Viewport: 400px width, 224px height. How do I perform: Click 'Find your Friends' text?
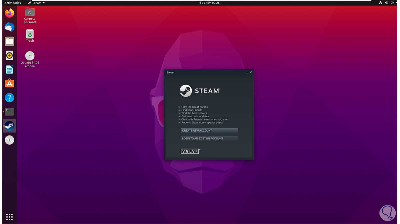tap(192, 110)
